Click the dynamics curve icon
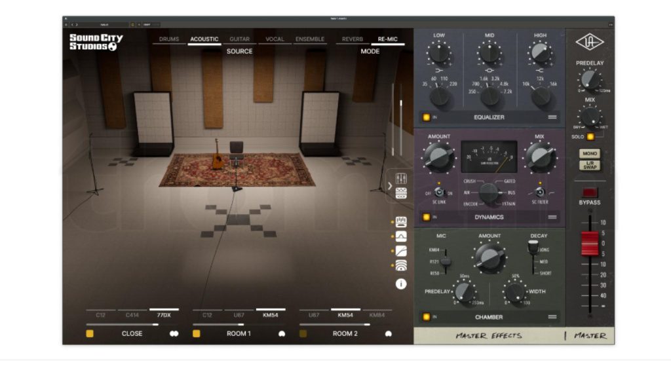This screenshot has width=671, height=370. (x=401, y=251)
